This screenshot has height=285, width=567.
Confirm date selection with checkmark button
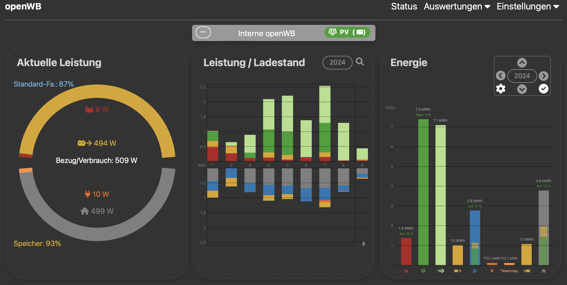tap(543, 89)
